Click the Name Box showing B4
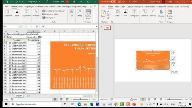 pyautogui.click(x=10, y=26)
